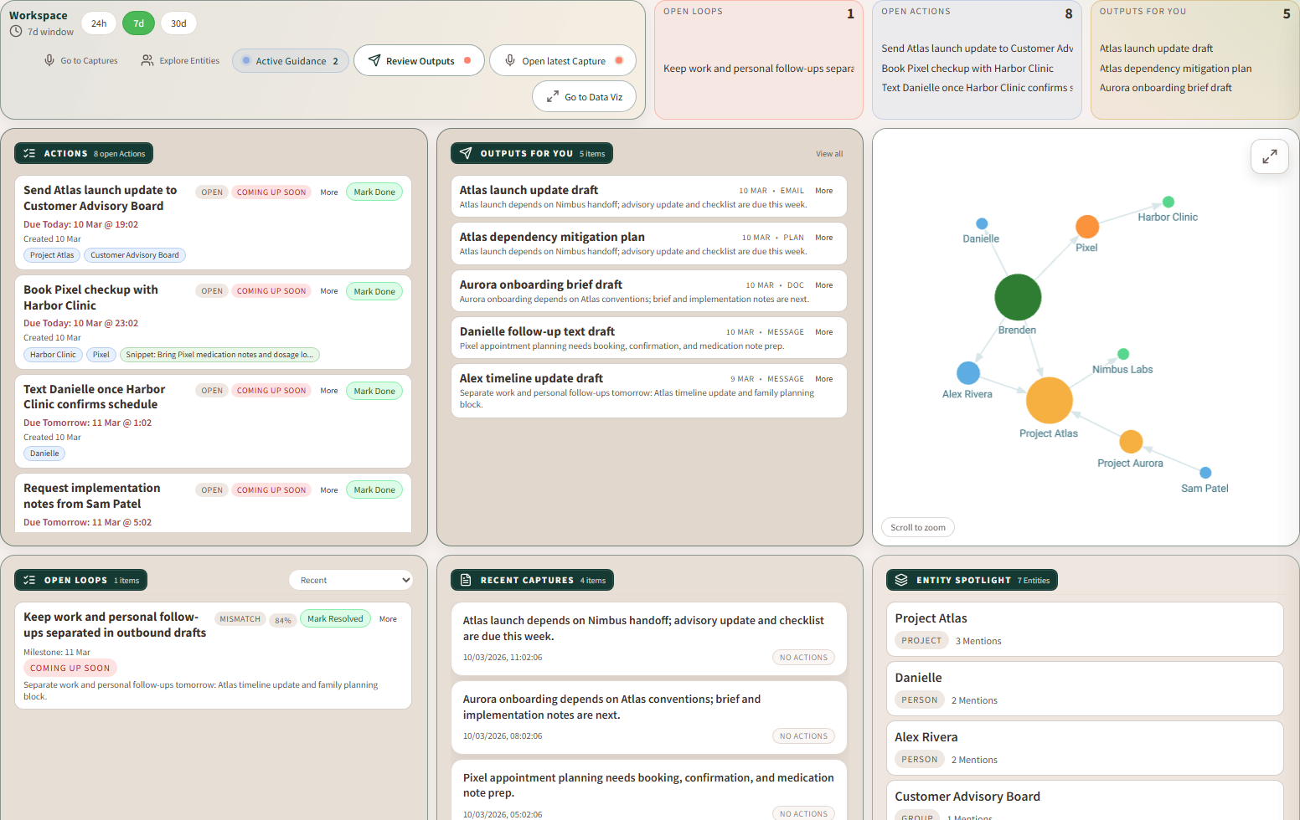The height and width of the screenshot is (820, 1300).
Task: Toggle Active Guidance
Action: 290,60
